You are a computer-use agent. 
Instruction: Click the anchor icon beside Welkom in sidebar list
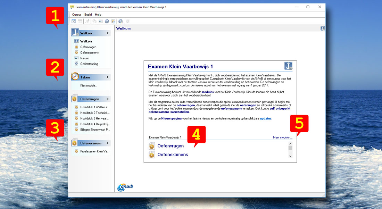(77, 41)
